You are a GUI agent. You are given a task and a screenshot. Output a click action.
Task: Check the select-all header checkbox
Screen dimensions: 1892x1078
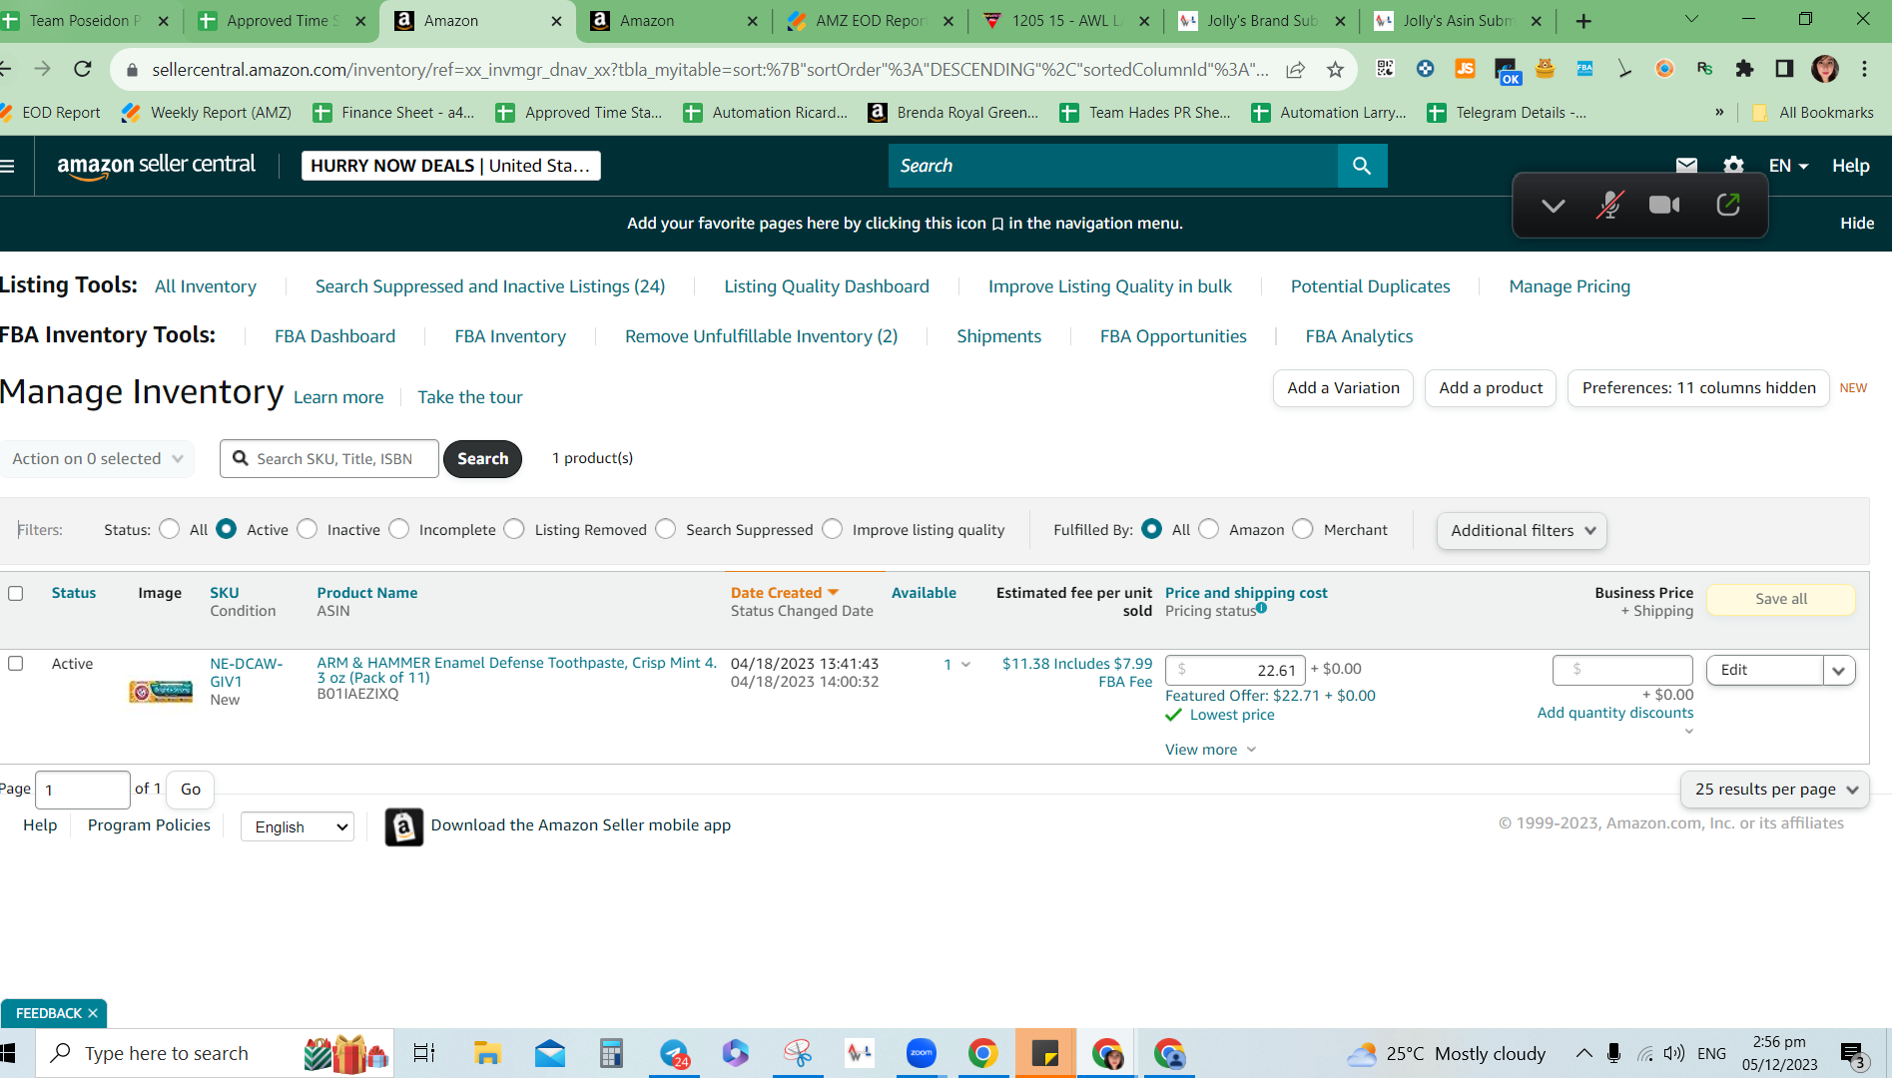point(16,593)
